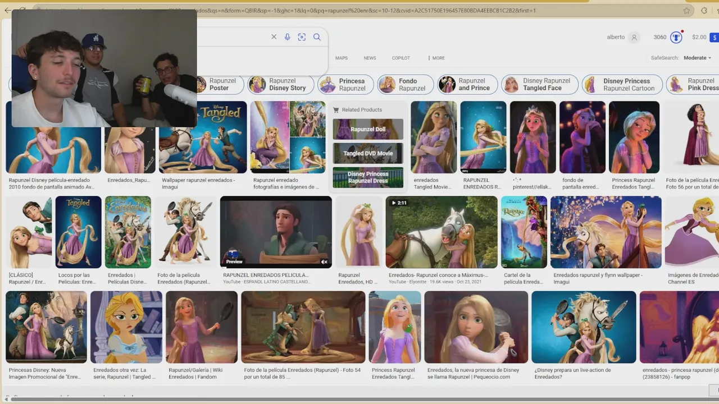Bookmark page with the address bar star
This screenshot has width=719, height=404.
click(686, 10)
